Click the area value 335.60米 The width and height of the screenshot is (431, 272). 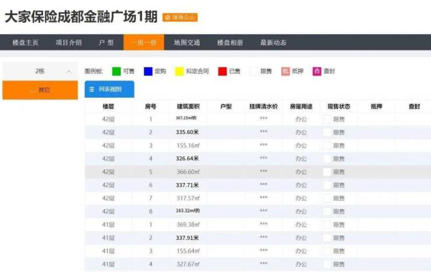pyautogui.click(x=187, y=132)
